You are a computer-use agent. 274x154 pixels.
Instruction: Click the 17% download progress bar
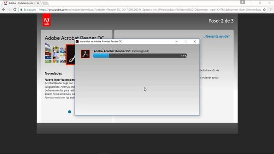[x=140, y=56]
